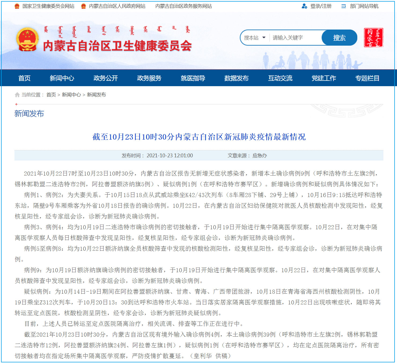Open the 专题栏目 menu item
Viewport: 397px width, 364px height.
(x=367, y=78)
